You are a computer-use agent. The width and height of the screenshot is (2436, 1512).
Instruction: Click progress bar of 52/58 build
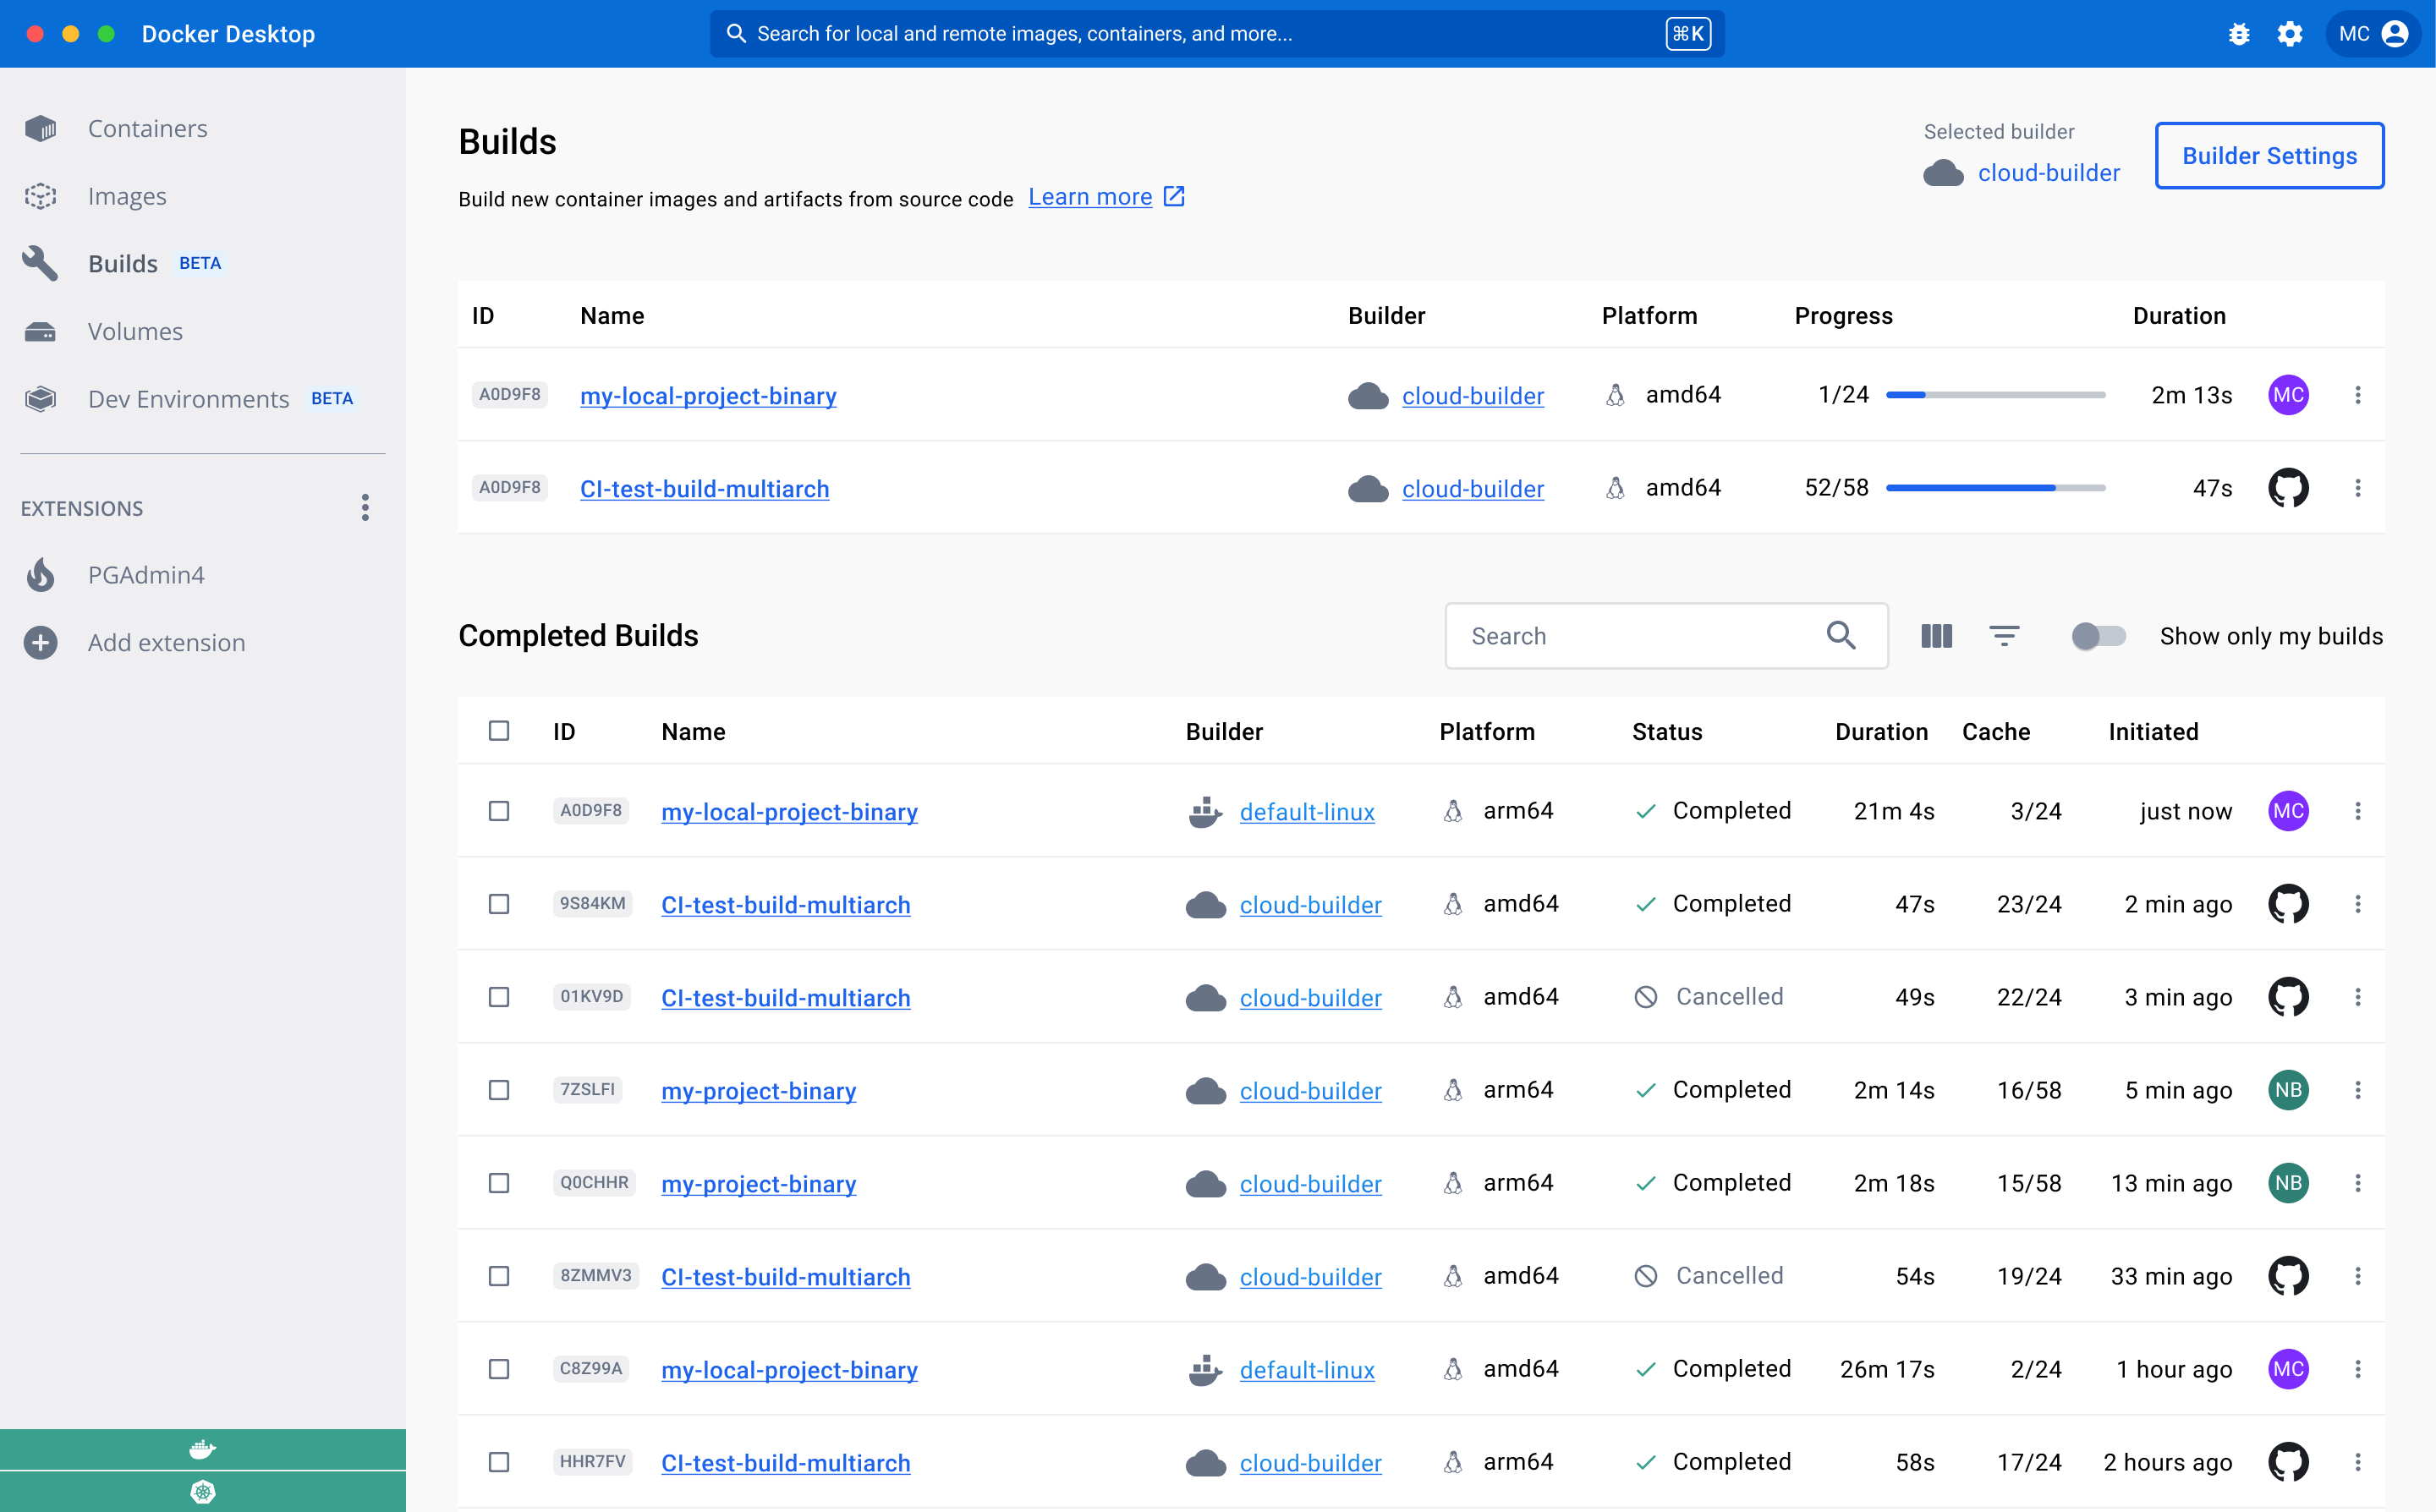(1995, 488)
